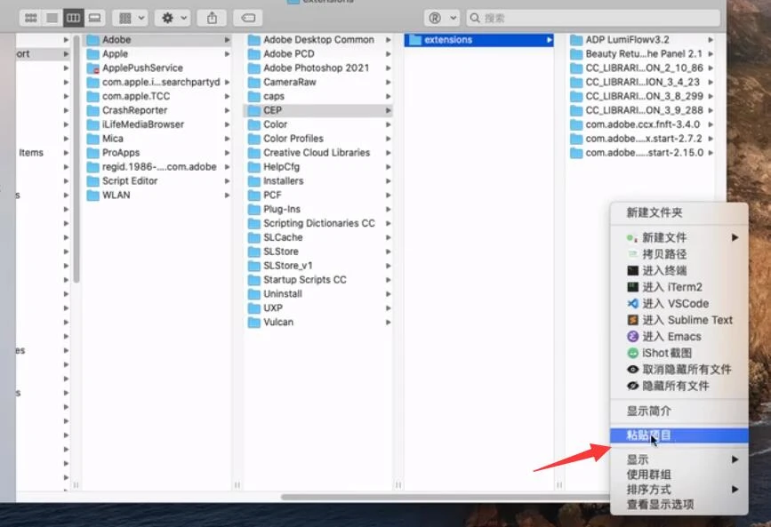Click the WLAN folder icon
The width and height of the screenshot is (771, 527).
click(93, 196)
